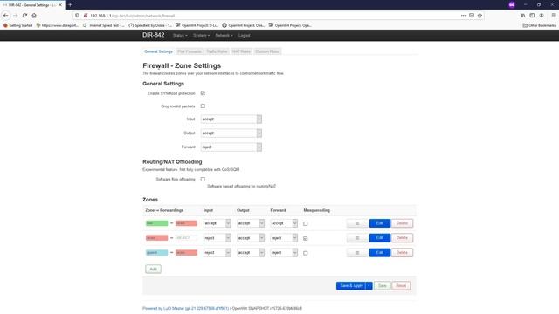The image size is (559, 314).
Task: Open the General Settings Forward dropdown
Action: point(231,147)
